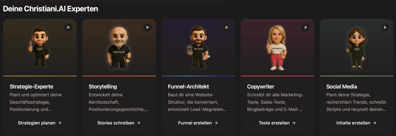Image resolution: width=396 pixels, height=136 pixels.
Task: Click the Funnel-Architekt card title
Action: (188, 87)
